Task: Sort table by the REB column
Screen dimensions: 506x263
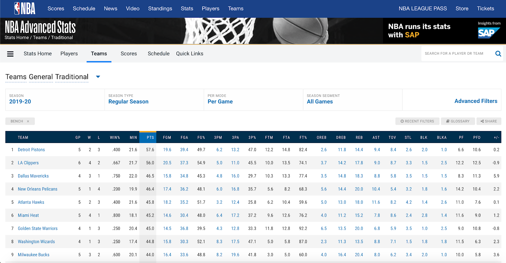Action: (359, 138)
